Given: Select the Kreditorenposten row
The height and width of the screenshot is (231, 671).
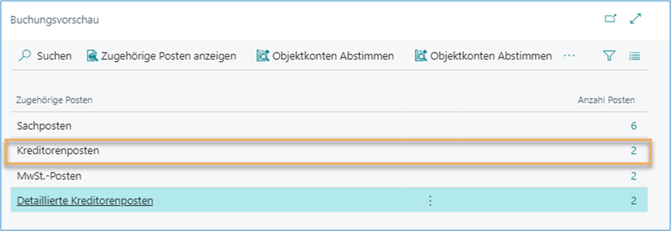Looking at the screenshot, I should pos(329,151).
